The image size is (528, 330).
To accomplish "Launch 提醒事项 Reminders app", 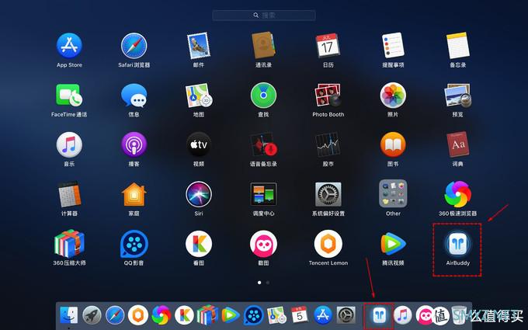I will [x=393, y=46].
